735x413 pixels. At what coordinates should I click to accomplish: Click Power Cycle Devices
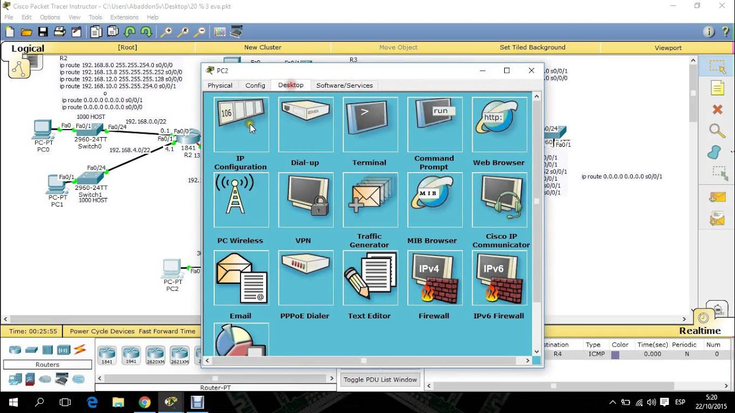click(x=103, y=331)
